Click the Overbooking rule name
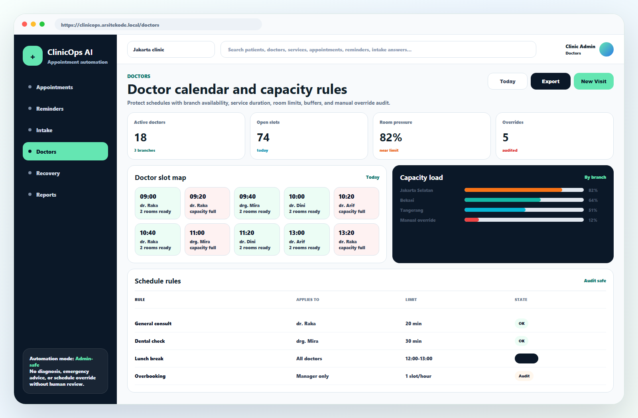The height and width of the screenshot is (418, 638). 150,376
